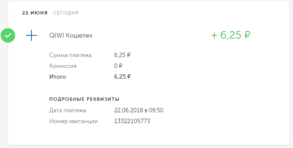Screen dimensions: 293x148
Task: Click the green plus sign before the amount
Action: 214,35
